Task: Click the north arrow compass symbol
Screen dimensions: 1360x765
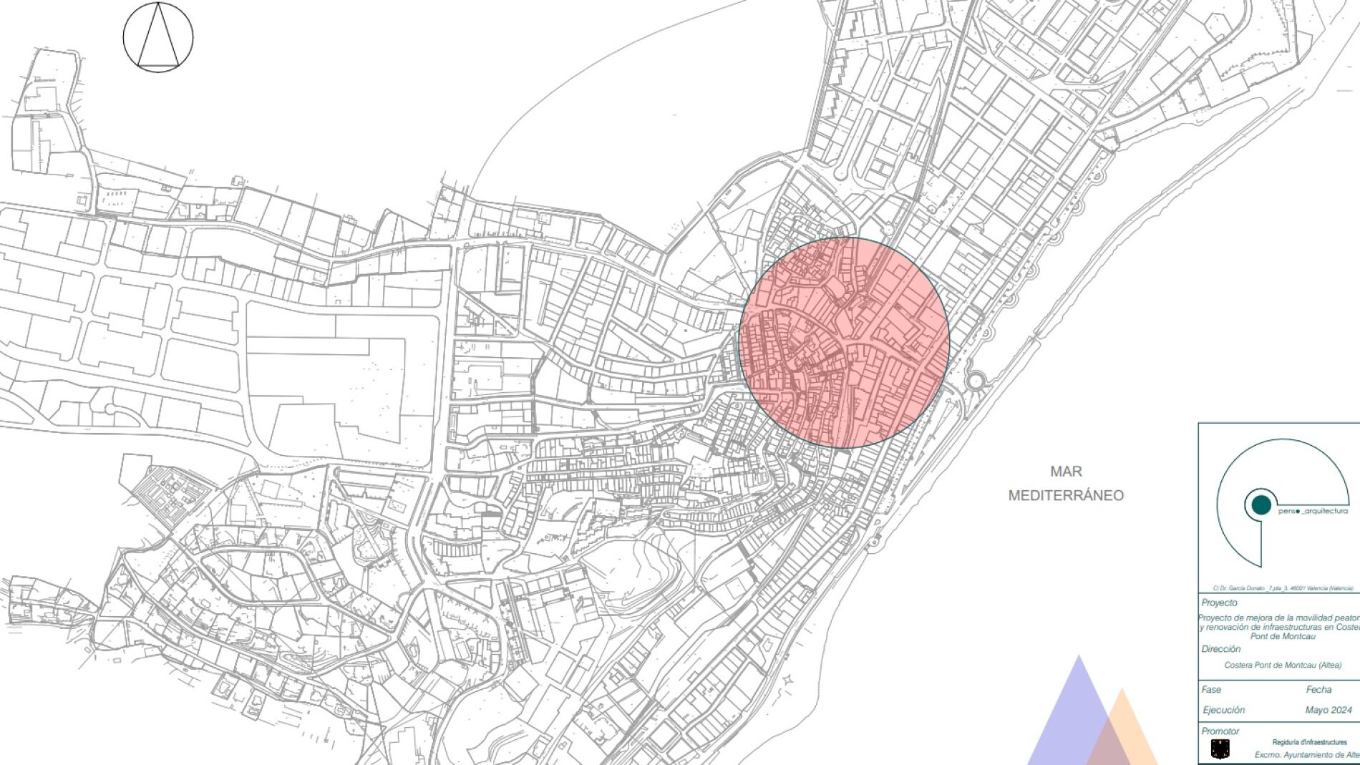Action: 158,37
